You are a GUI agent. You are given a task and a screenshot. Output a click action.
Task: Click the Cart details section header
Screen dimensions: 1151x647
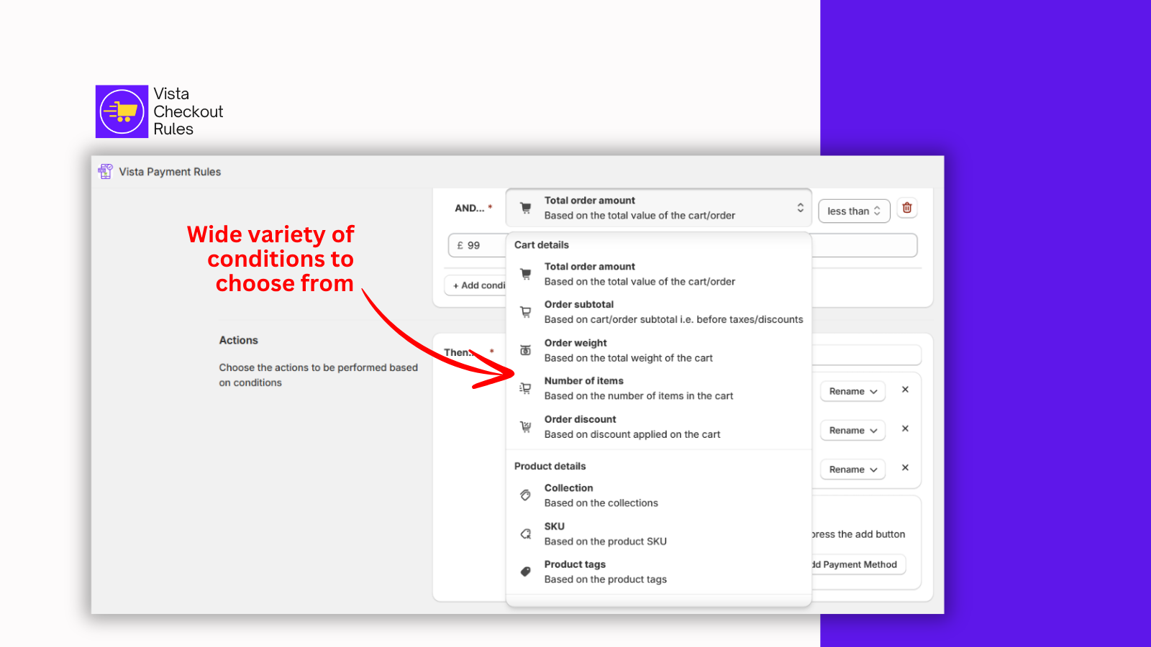(542, 244)
